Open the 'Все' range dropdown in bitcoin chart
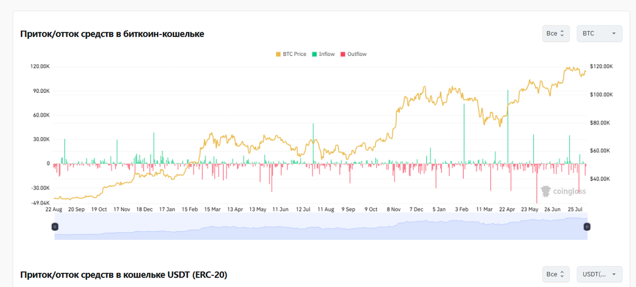The height and width of the screenshot is (287, 636). [555, 33]
